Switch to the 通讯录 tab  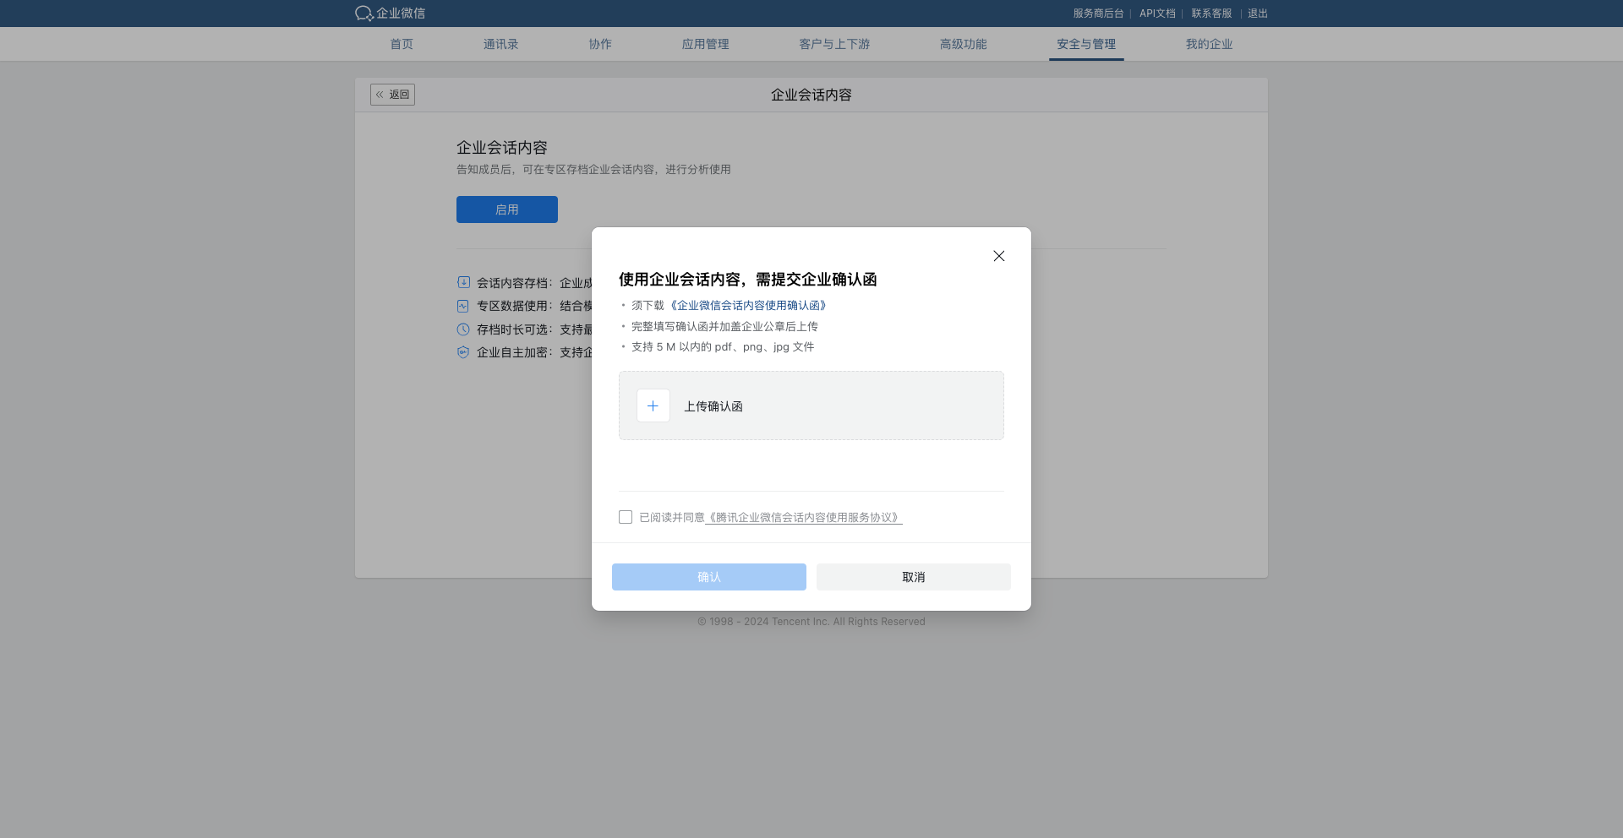[x=500, y=44]
